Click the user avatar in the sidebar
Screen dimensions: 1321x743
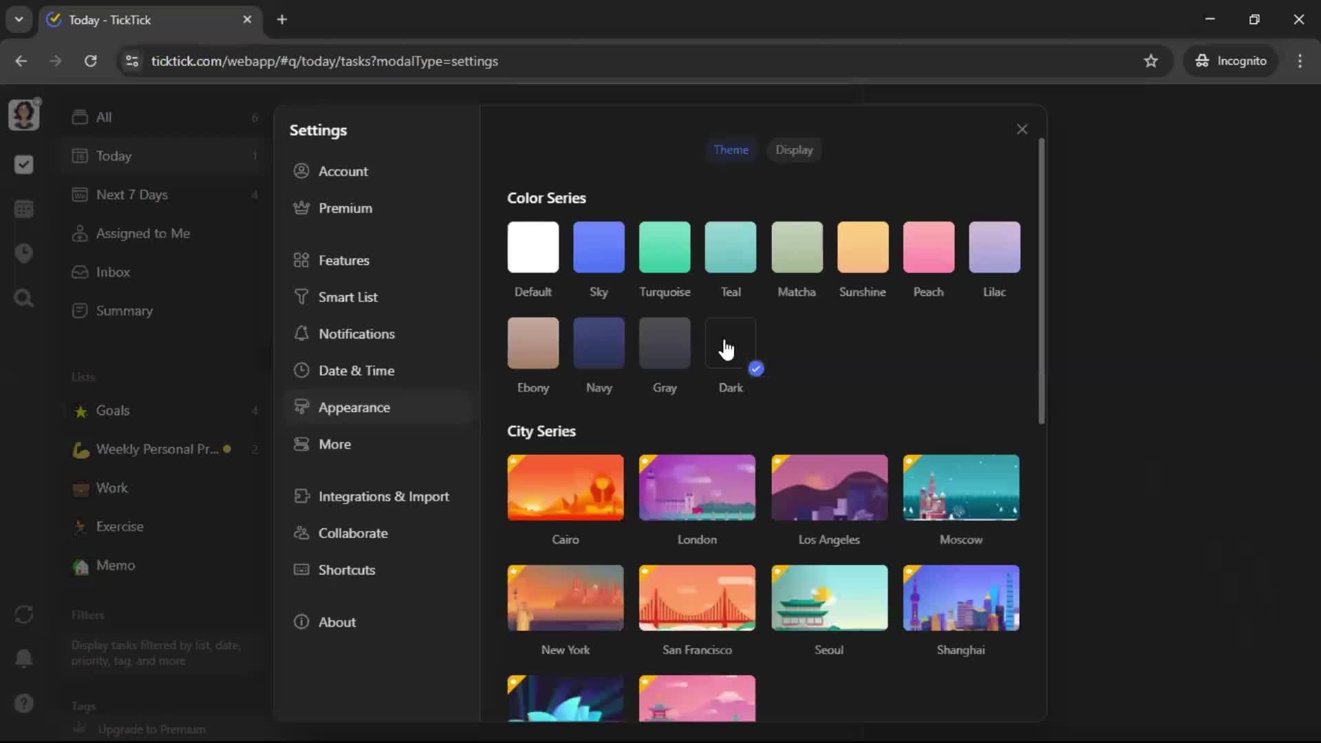pyautogui.click(x=23, y=115)
